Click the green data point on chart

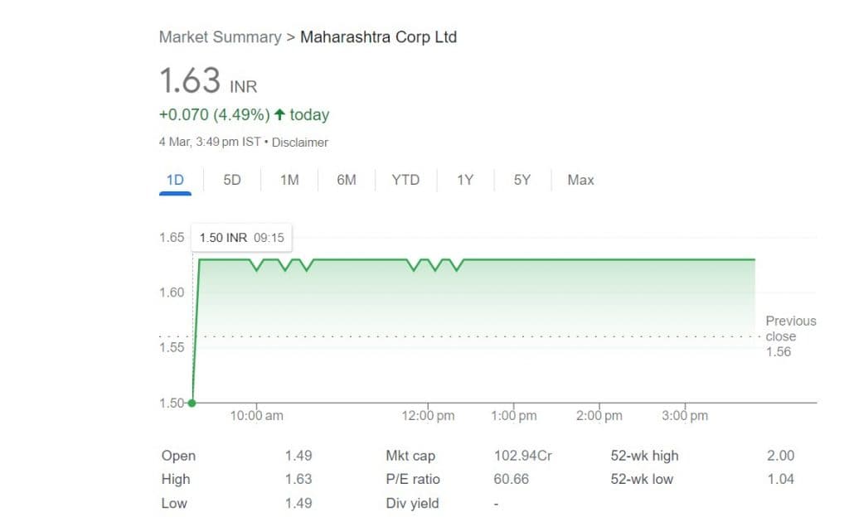tap(192, 404)
